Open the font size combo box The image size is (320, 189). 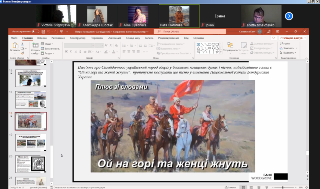pos(99,45)
